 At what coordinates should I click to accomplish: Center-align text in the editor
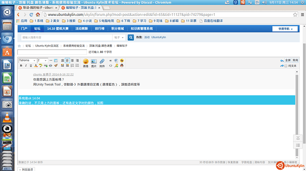coord(72,61)
